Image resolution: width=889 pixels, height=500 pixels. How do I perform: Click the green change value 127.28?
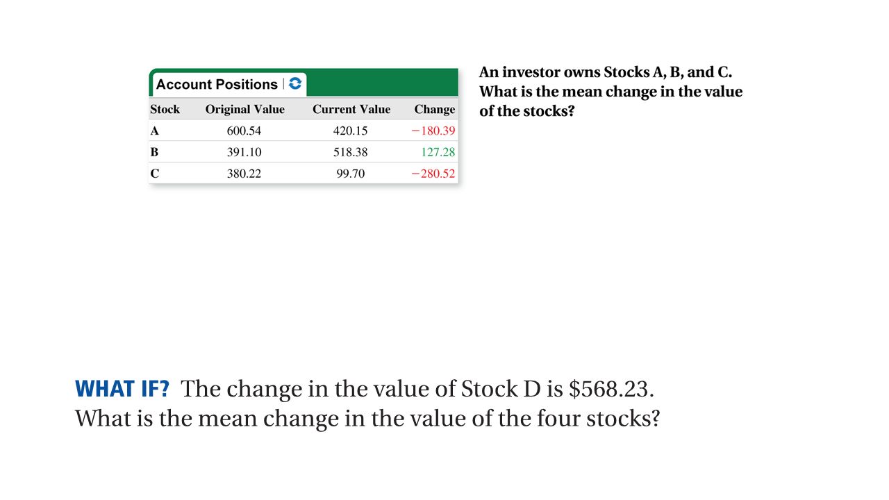(438, 152)
